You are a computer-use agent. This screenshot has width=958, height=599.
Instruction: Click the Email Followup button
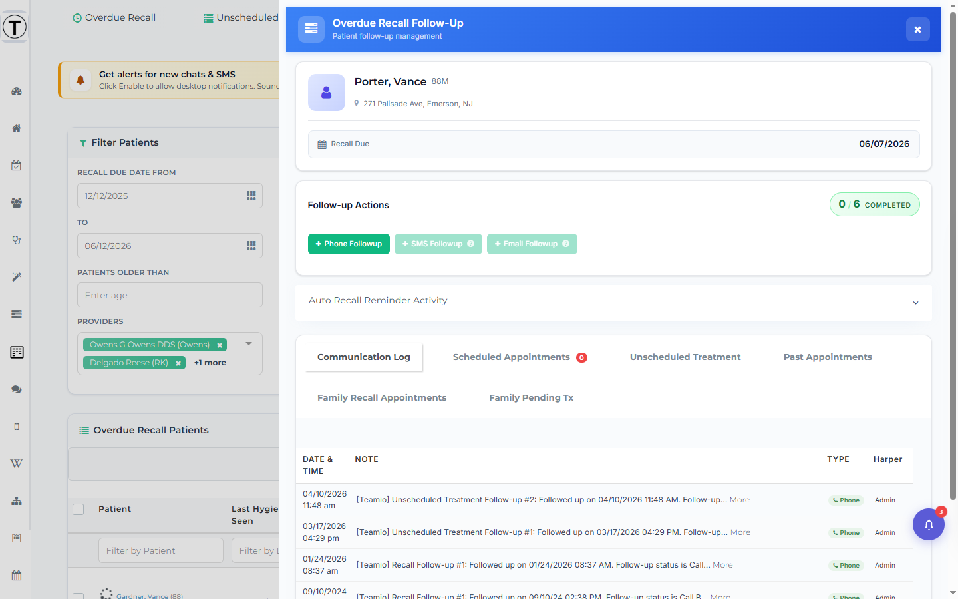532,244
